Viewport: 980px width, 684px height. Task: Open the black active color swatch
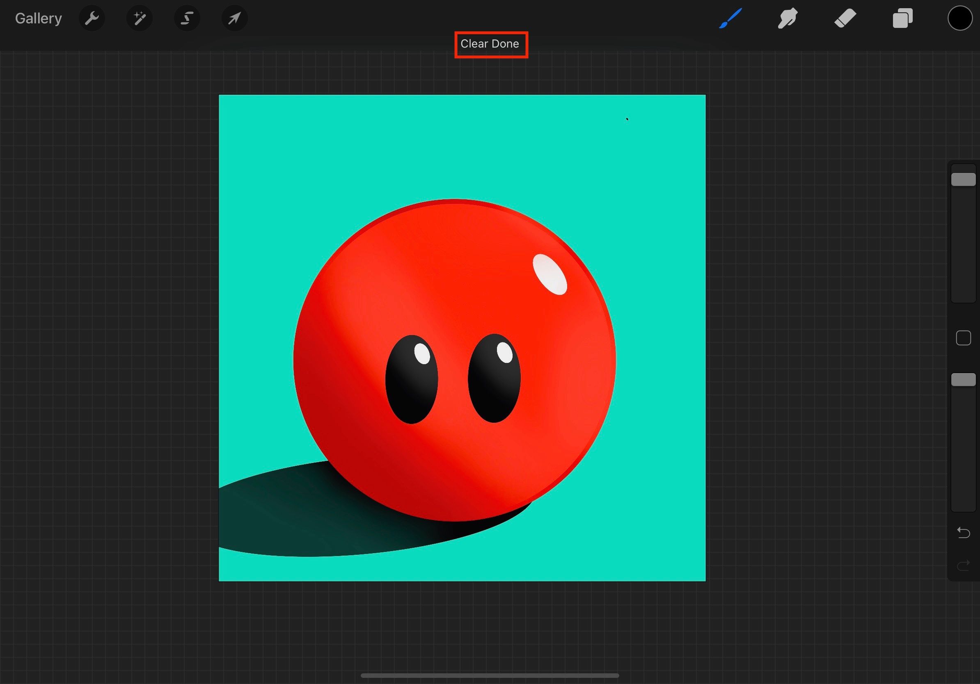(x=960, y=18)
